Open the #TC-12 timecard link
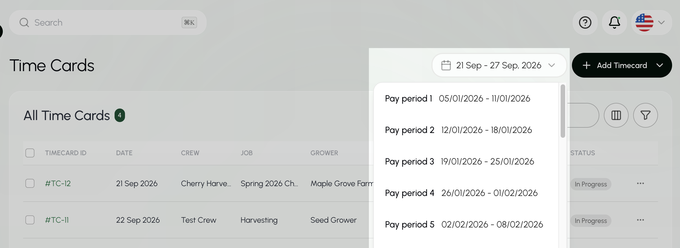The width and height of the screenshot is (680, 248). tap(58, 183)
